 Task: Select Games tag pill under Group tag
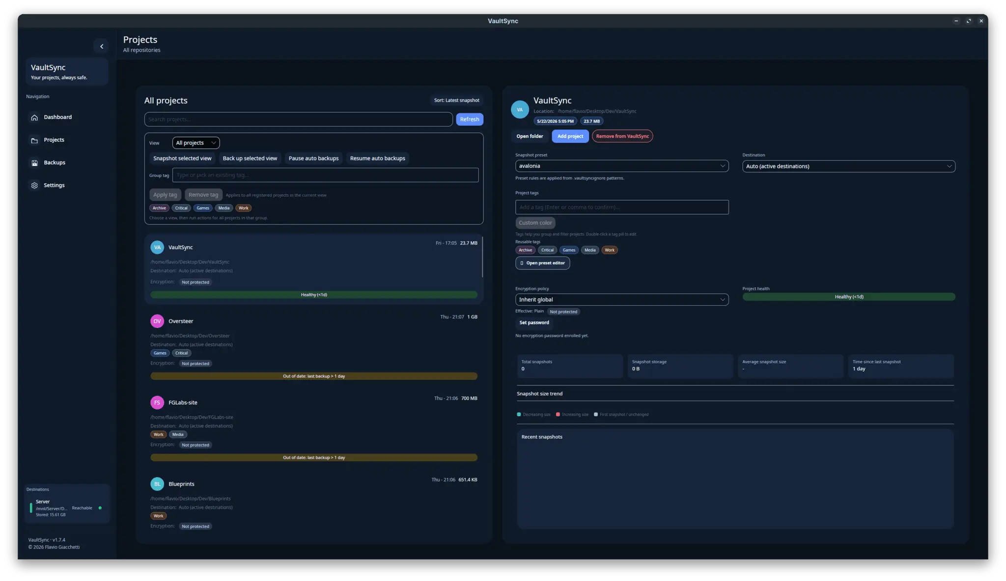203,208
